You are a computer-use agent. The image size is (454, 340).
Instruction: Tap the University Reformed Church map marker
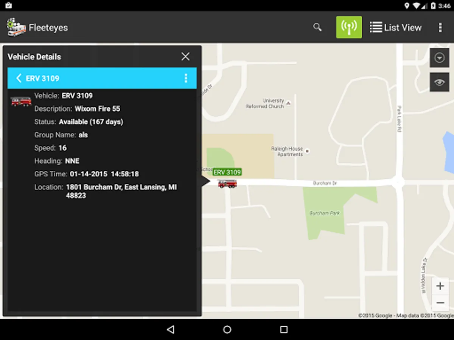[x=288, y=103]
